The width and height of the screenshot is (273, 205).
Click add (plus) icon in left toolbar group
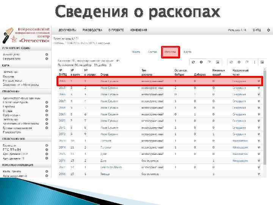201,62
